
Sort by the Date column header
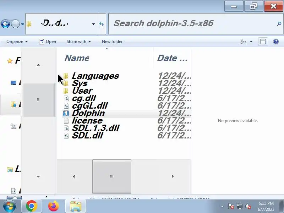tap(172, 58)
